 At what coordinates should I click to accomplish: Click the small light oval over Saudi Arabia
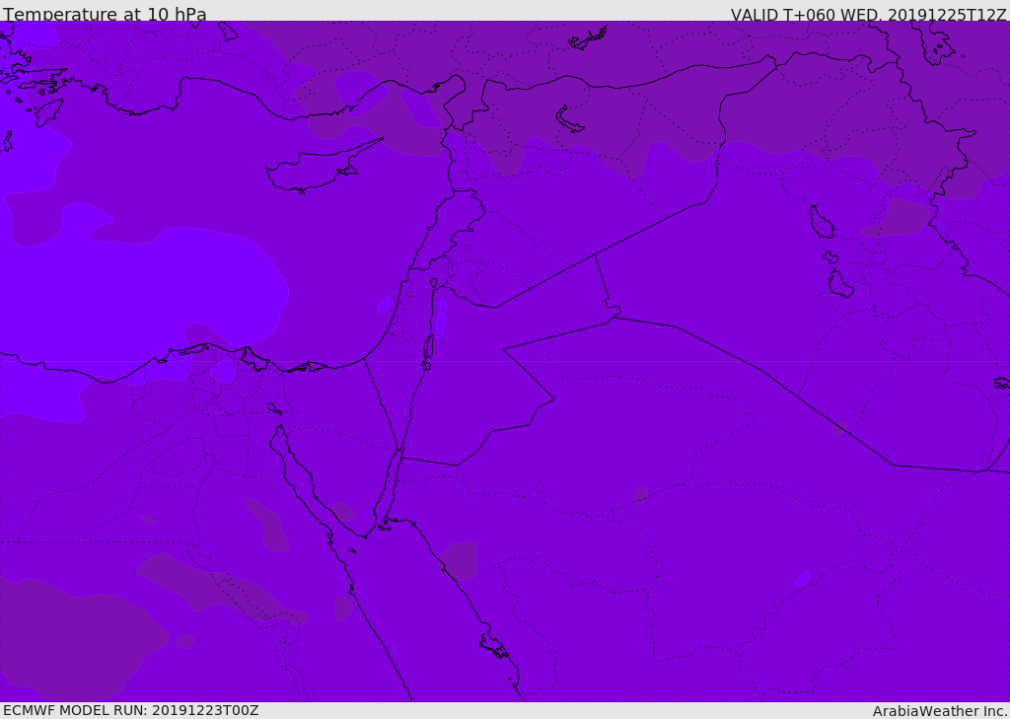[802, 579]
